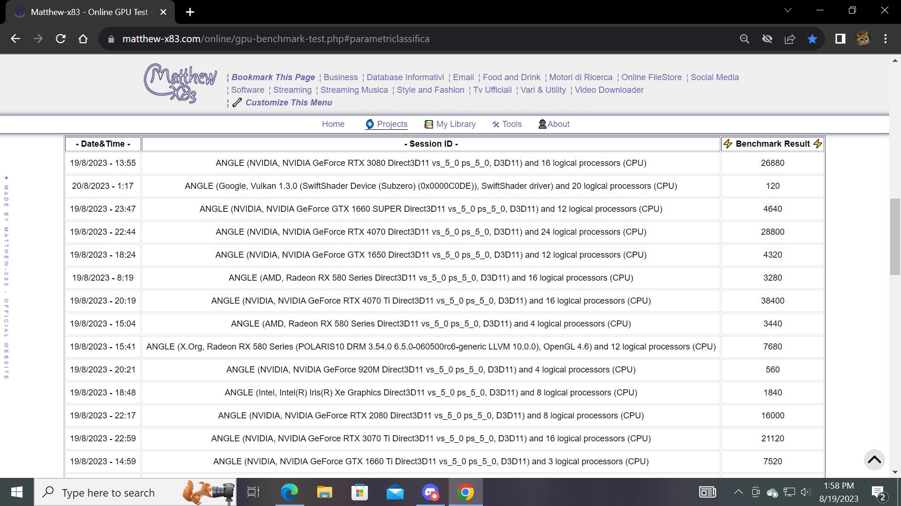Click the Date&Time column header
This screenshot has width=901, height=506.
(x=103, y=144)
